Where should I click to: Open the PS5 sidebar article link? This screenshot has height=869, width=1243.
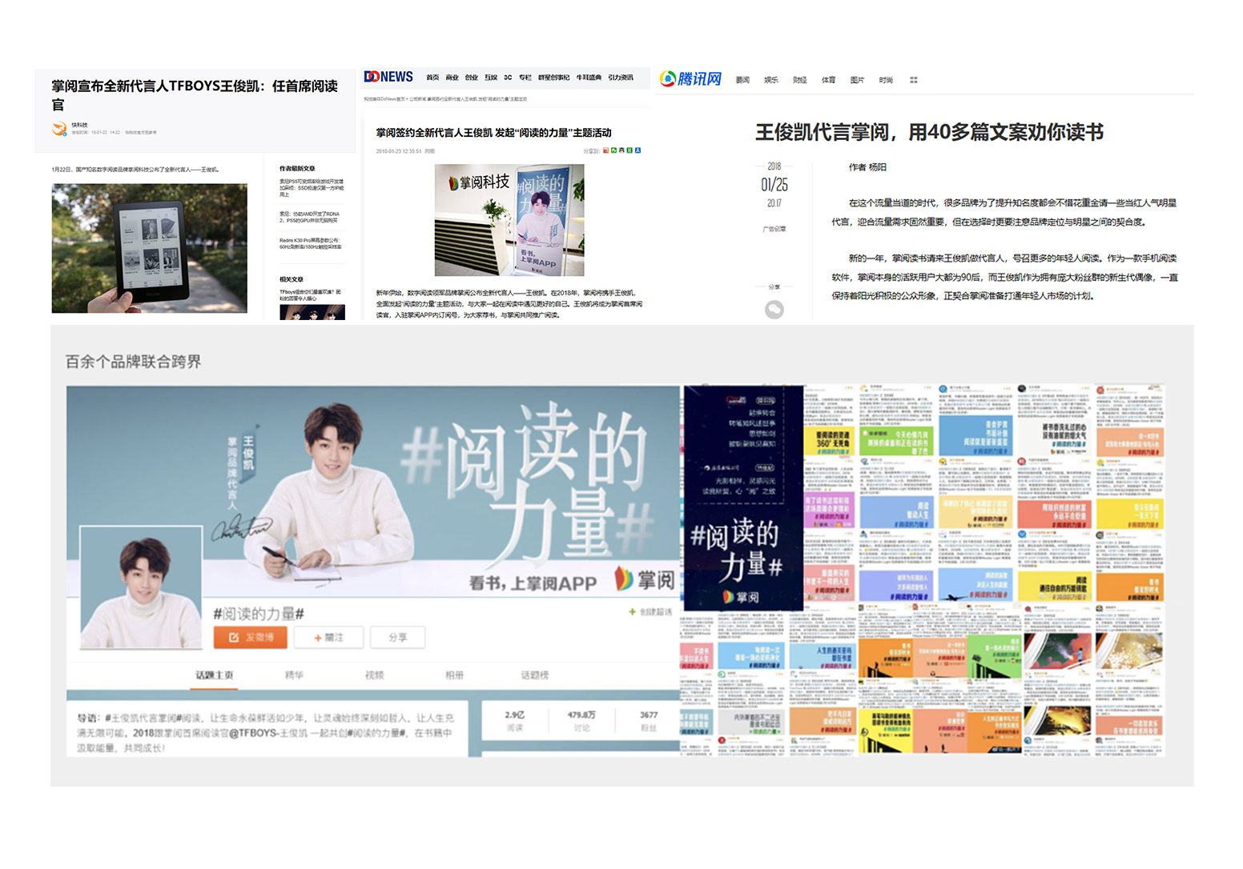click(312, 188)
